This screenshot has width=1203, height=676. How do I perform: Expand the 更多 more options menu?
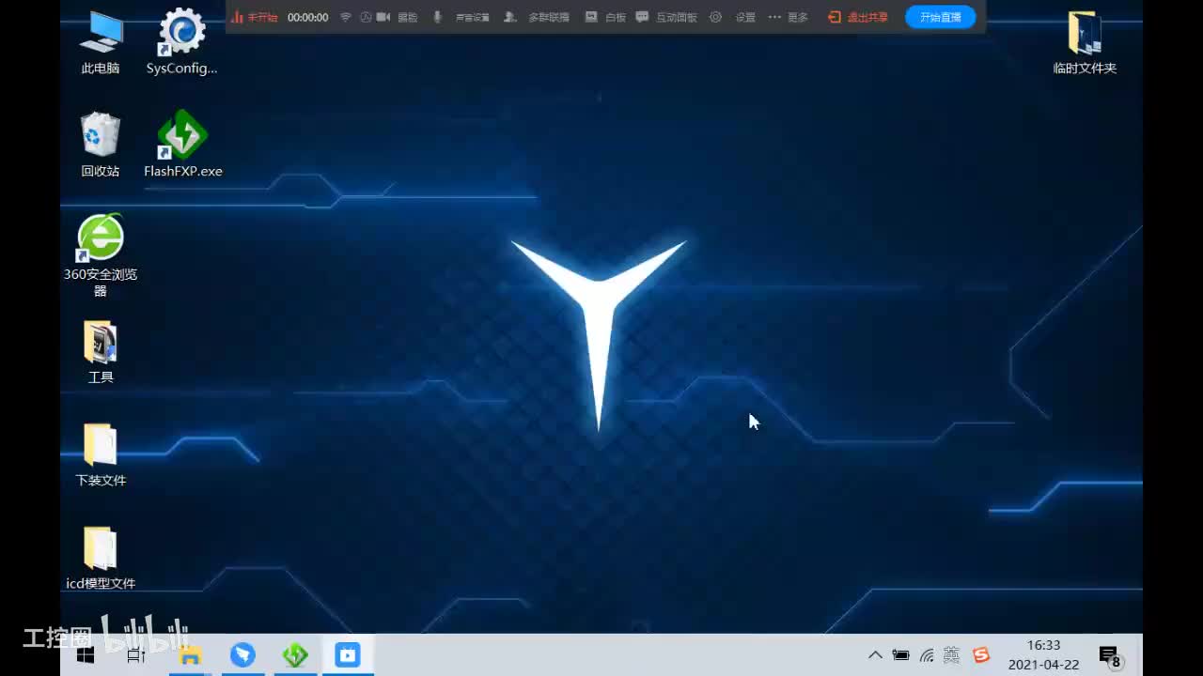[789, 17]
